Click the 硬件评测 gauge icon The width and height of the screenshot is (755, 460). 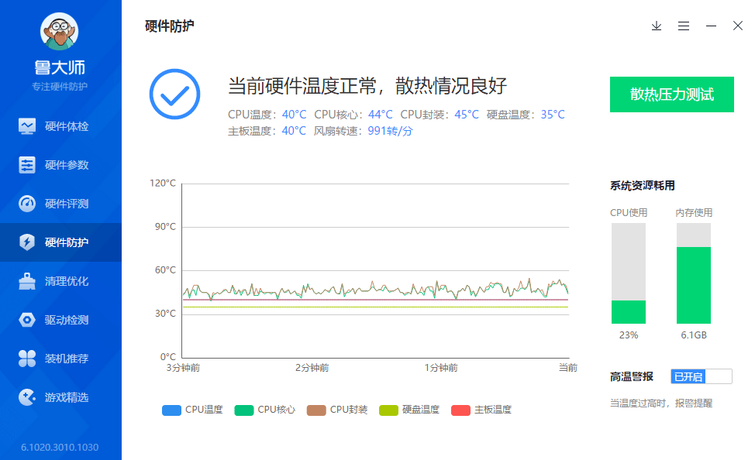[x=27, y=204]
